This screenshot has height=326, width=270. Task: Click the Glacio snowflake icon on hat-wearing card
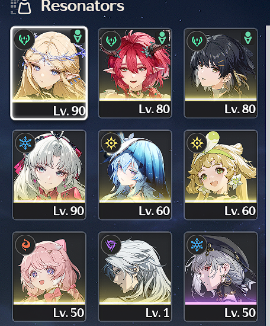[x=197, y=245]
